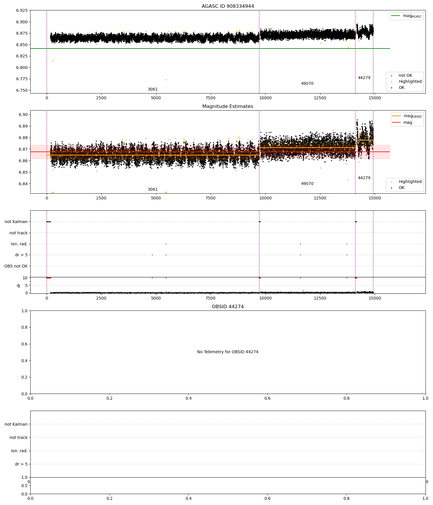This screenshot has width=433, height=505.
Task: Click the orange outlier point near 6.815 in top plot
Action: pos(53,61)
